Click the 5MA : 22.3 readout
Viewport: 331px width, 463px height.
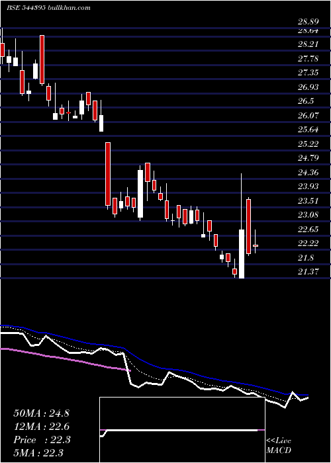[38, 452]
